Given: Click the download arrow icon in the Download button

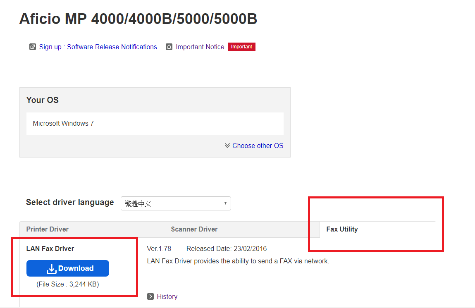Looking at the screenshot, I should (x=52, y=269).
